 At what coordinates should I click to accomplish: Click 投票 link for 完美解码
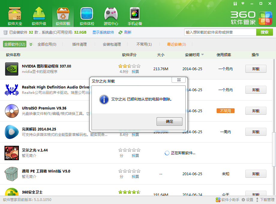(135, 135)
